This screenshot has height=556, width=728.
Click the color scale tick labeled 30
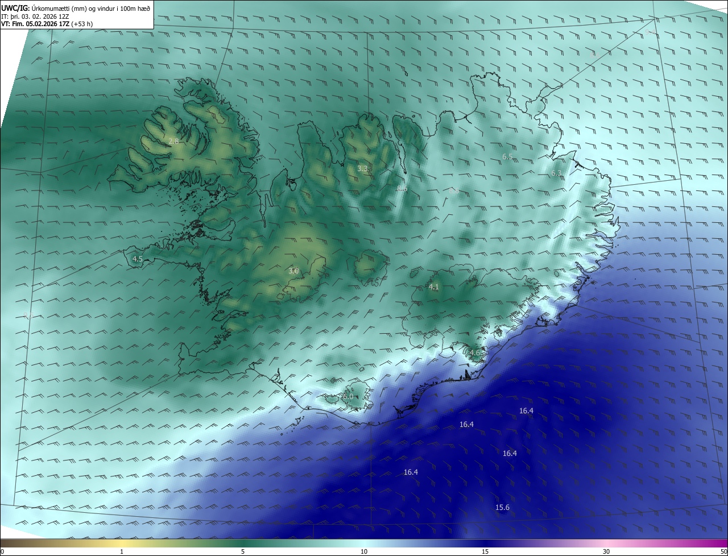point(606,551)
